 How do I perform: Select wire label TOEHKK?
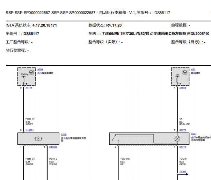click(x=125, y=159)
